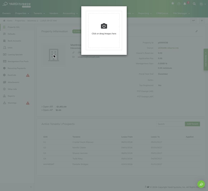Viewport: 208px width, 191px height.
Task: Click the camera icon in upload dialog
Action: [x=104, y=26]
